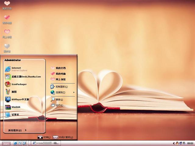Open 桌酷主题 Desk.ZhuoKu.Com in the Start menu
The height and width of the screenshot is (146, 195).
(23, 77)
